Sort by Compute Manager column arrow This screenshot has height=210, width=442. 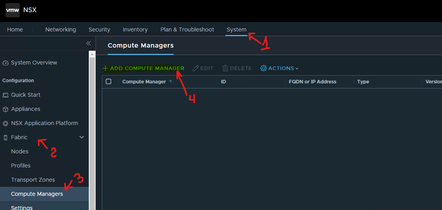[170, 82]
